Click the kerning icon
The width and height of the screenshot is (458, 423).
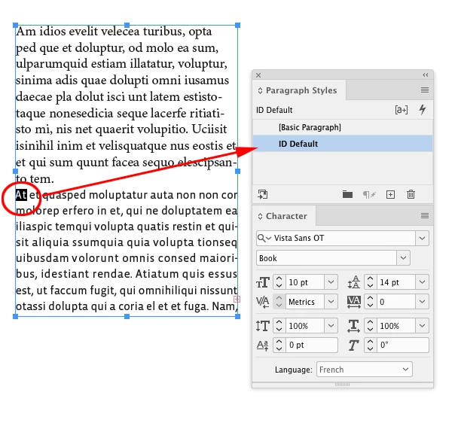[263, 302]
